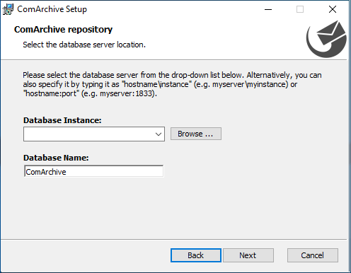This screenshot has height=273, width=351.
Task: Click the installer icon in title bar
Action: [8, 9]
